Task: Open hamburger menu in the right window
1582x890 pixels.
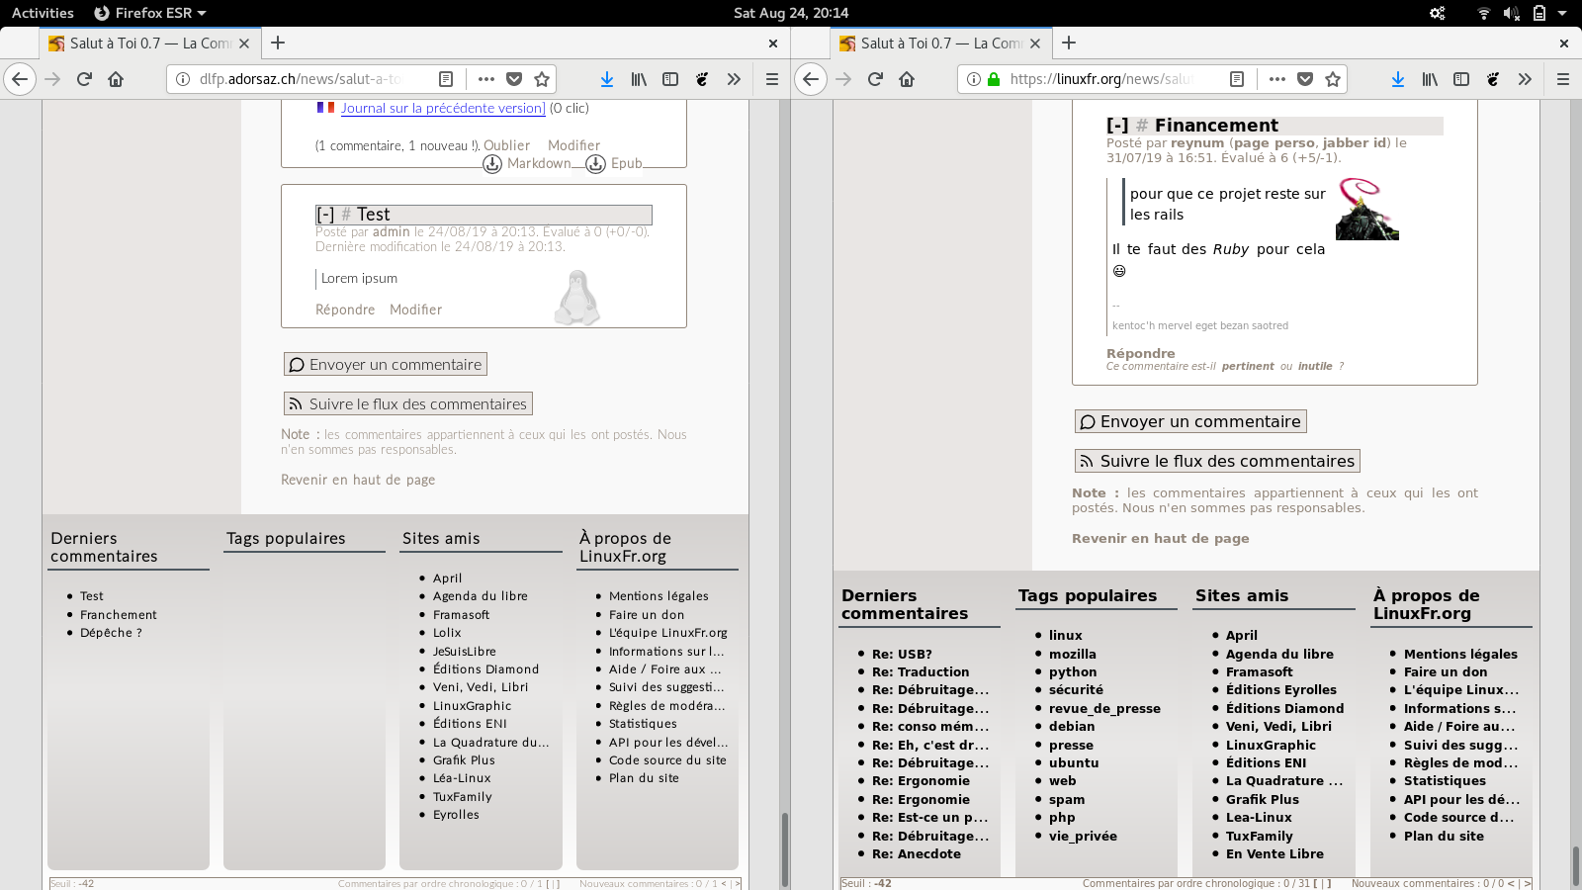Action: 1563,79
